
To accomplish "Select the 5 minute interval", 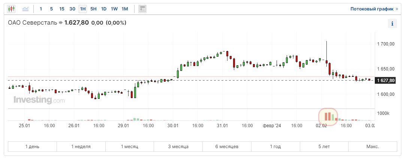I will click(51, 9).
